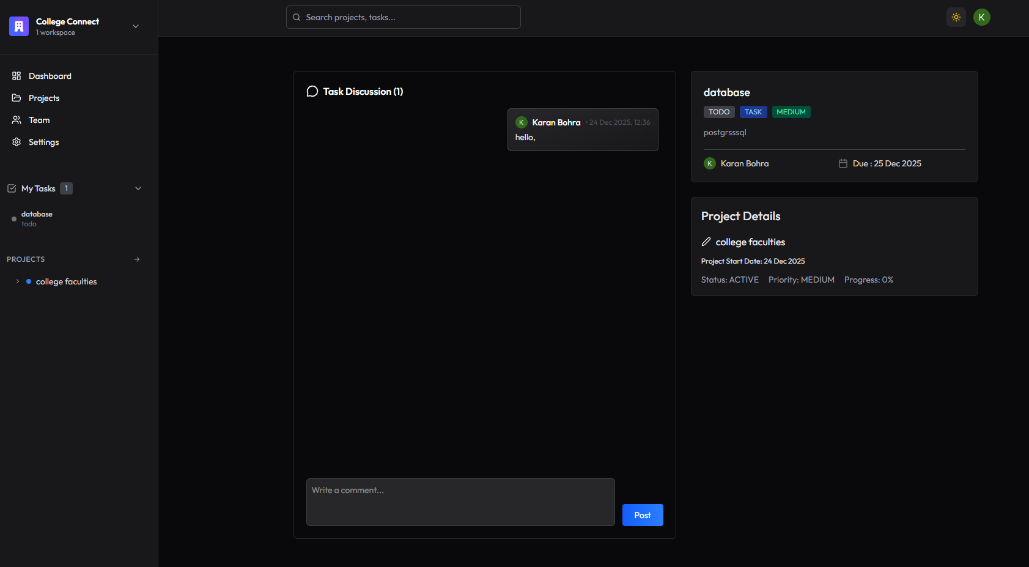This screenshot has height=567, width=1029.
Task: Open college faculties project in sidebar
Action: click(x=66, y=281)
